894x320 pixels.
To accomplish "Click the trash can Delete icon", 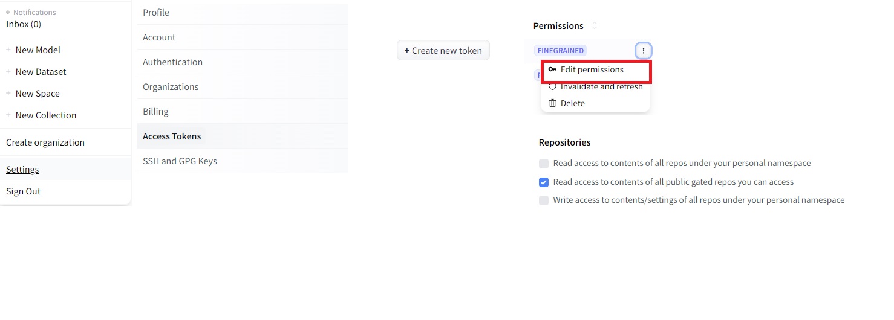I will tap(552, 103).
